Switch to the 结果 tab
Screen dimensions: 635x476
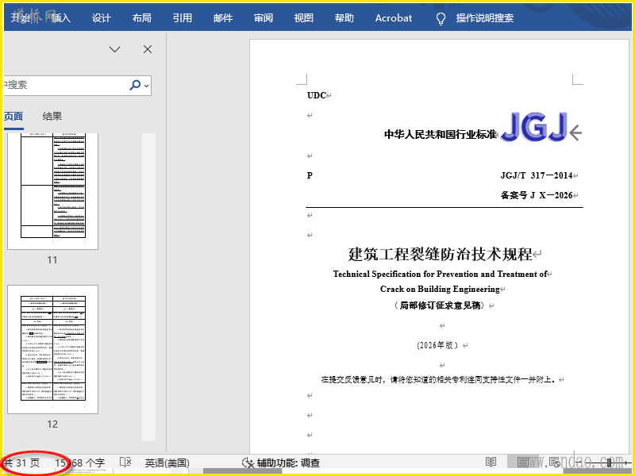click(52, 117)
